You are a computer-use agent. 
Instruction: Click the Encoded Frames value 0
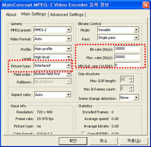(x=113, y=112)
